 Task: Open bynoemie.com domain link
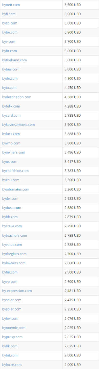pos(14,328)
